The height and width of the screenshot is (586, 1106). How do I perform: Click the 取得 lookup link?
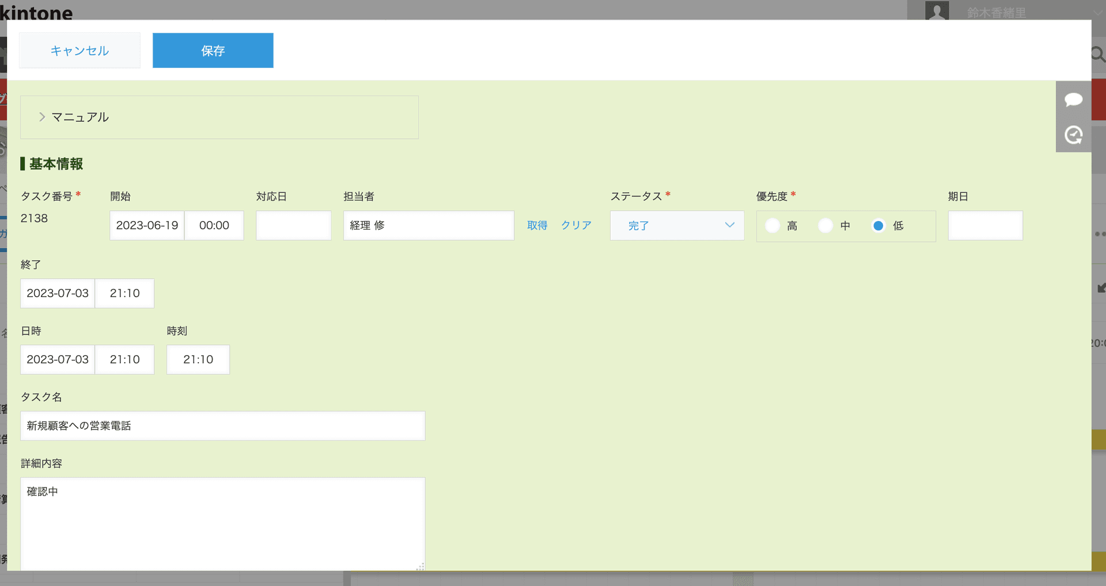[x=537, y=226]
